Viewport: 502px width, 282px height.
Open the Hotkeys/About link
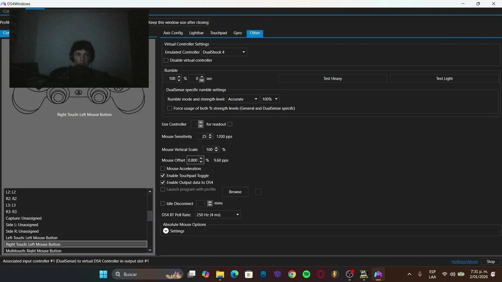coord(465,262)
